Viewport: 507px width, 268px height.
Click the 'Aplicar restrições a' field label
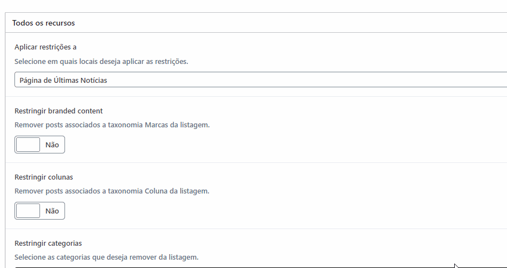pos(46,47)
